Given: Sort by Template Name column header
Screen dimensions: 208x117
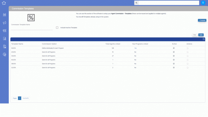Looking at the screenshot, I should point(17,44).
